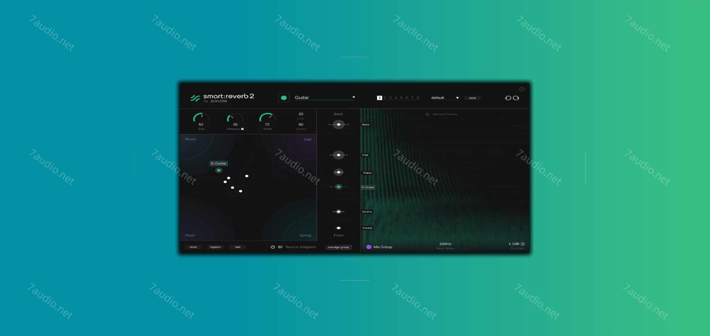Toggle Source Adaption power icon
The width and height of the screenshot is (710, 336).
pyautogui.click(x=273, y=247)
